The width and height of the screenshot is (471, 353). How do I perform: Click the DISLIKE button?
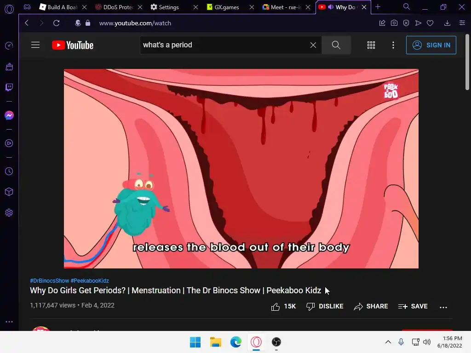click(x=325, y=307)
